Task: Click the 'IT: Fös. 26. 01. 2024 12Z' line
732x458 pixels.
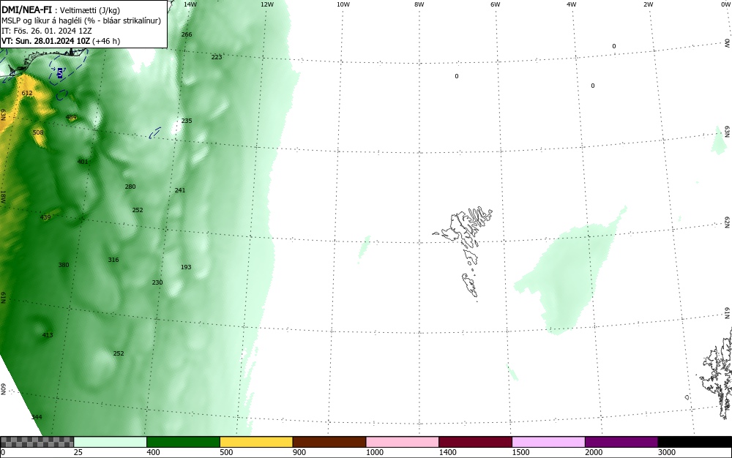Action: [x=47, y=31]
